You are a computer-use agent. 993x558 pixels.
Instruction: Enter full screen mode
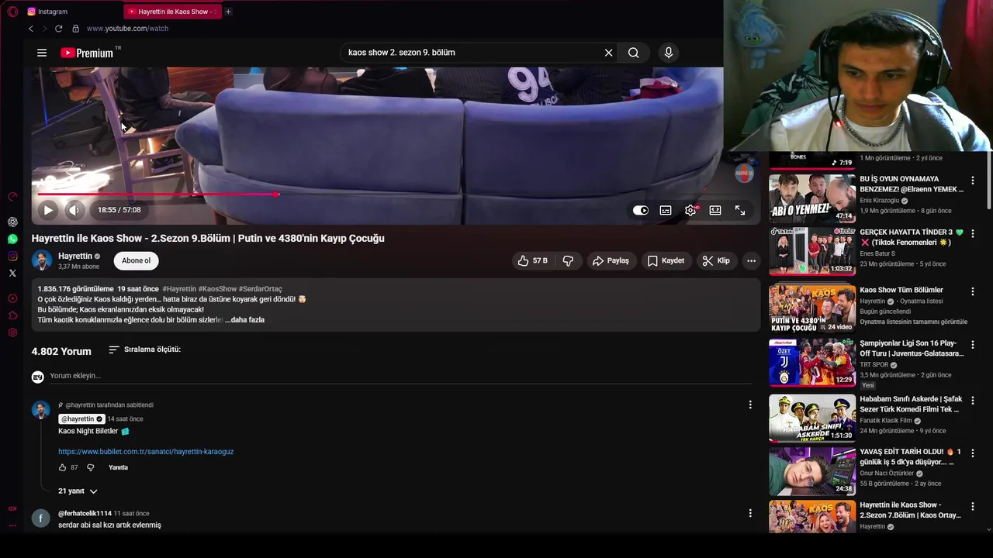point(740,210)
